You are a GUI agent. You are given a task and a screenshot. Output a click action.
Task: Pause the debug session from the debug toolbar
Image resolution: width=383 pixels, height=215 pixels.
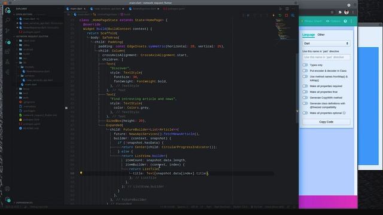248,16
